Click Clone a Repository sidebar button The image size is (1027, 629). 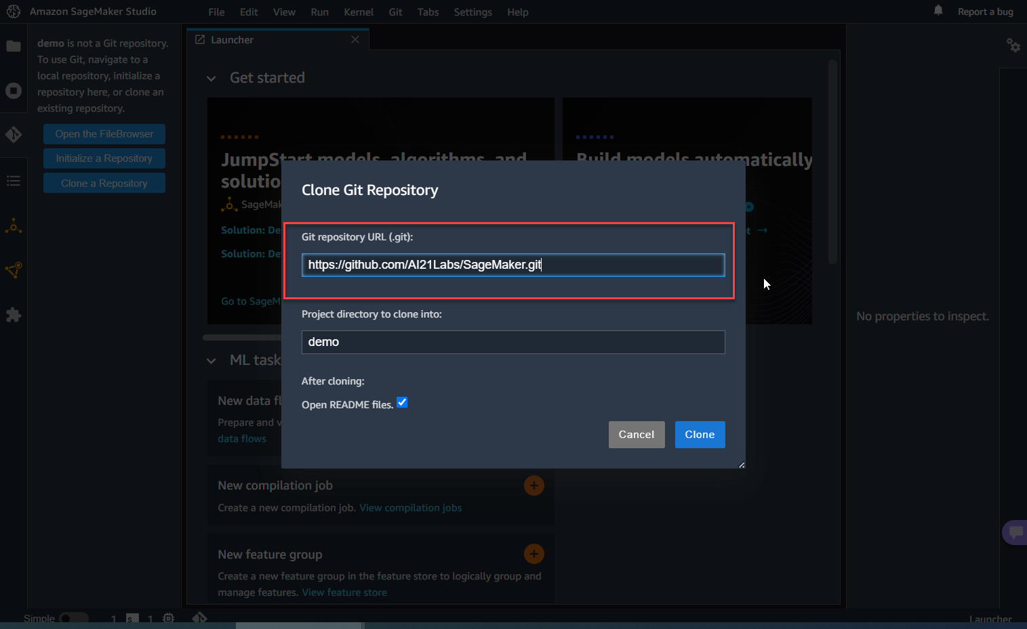(x=104, y=183)
